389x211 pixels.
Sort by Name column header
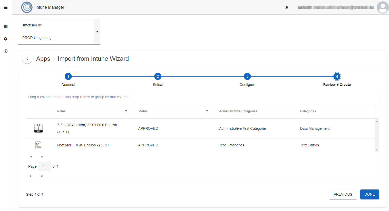pos(61,111)
